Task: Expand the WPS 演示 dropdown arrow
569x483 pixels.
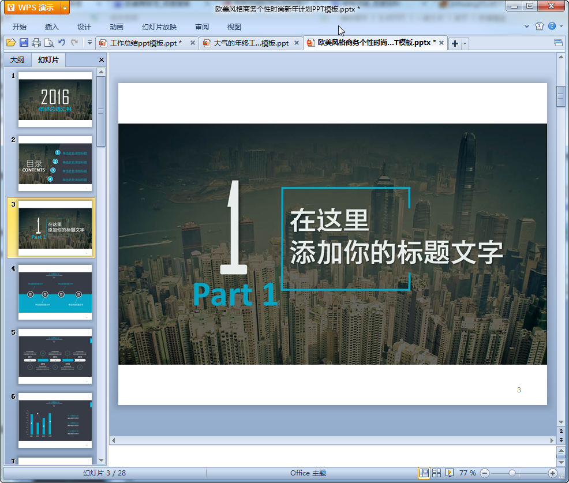Action: pos(65,8)
